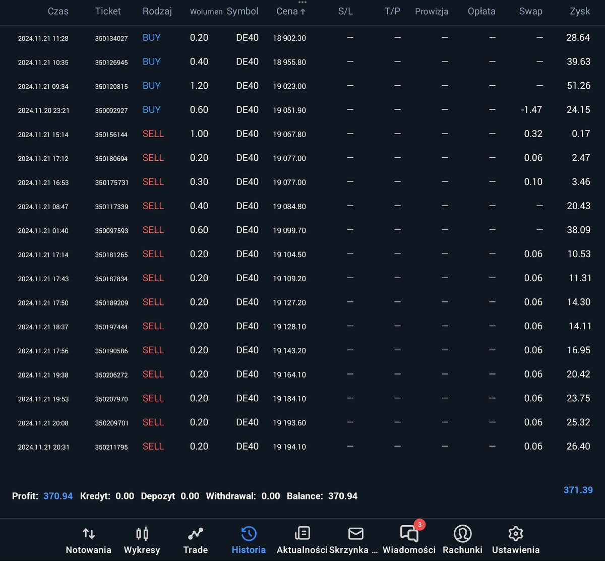Screen dimensions: 605x561
Task: Click the Balance 370.94 summary
Action: click(x=322, y=496)
